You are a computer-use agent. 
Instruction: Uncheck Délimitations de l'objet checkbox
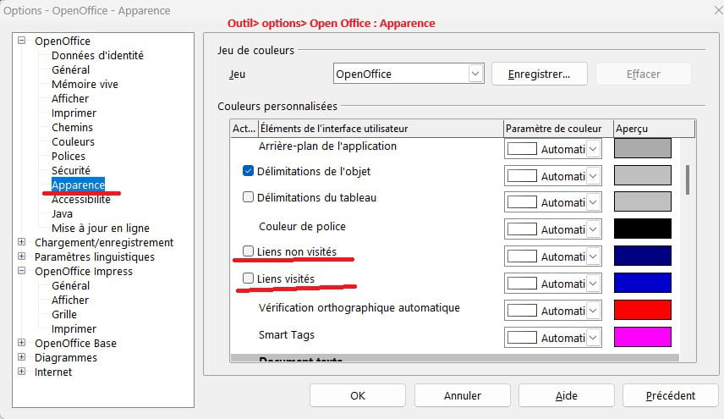pos(248,171)
